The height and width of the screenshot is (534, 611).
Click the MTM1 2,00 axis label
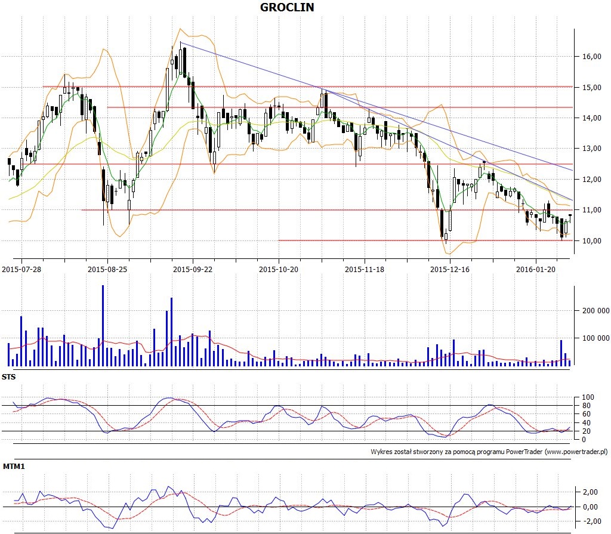pos(590,492)
